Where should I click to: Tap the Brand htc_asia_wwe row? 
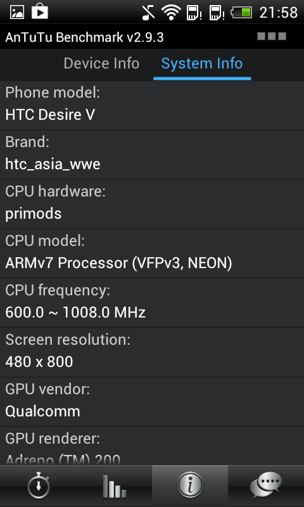pos(152,155)
